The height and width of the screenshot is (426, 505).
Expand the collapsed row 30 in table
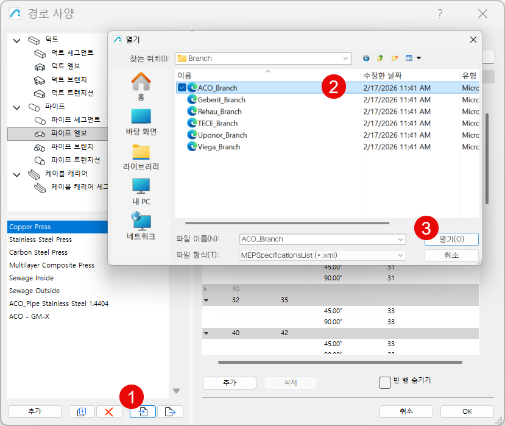pyautogui.click(x=205, y=289)
